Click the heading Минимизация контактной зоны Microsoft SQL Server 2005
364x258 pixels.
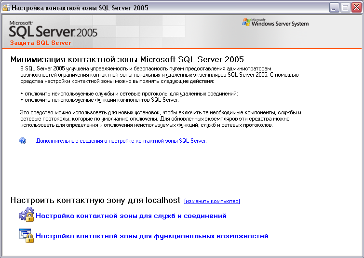pyautogui.click(x=127, y=59)
